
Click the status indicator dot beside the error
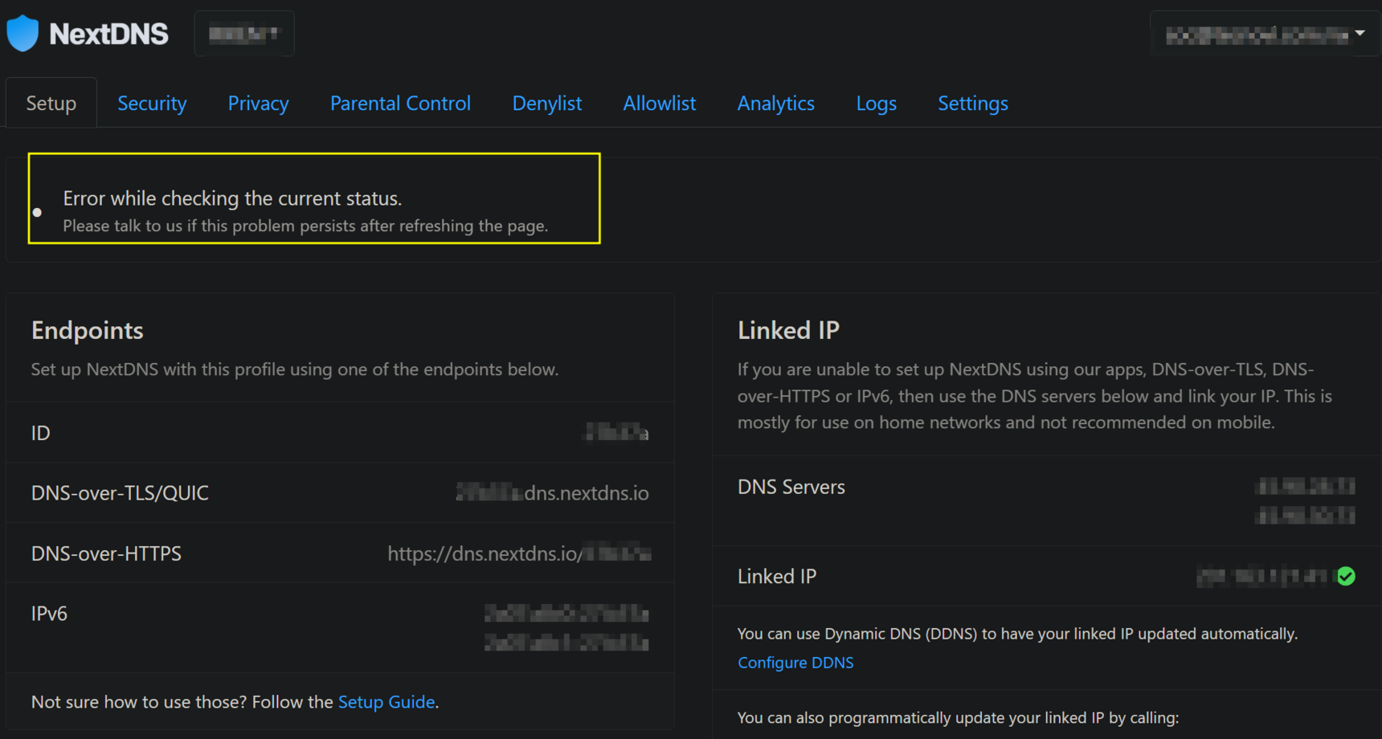tap(37, 212)
